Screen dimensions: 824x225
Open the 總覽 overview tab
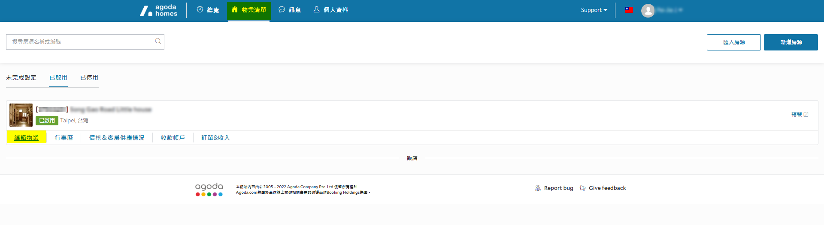(x=208, y=10)
